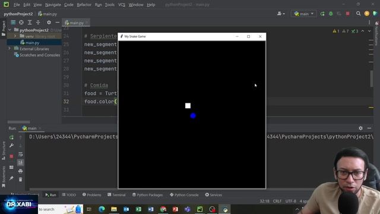Rerun main in Run panel
Screen dimensions: 380x214
11,137
